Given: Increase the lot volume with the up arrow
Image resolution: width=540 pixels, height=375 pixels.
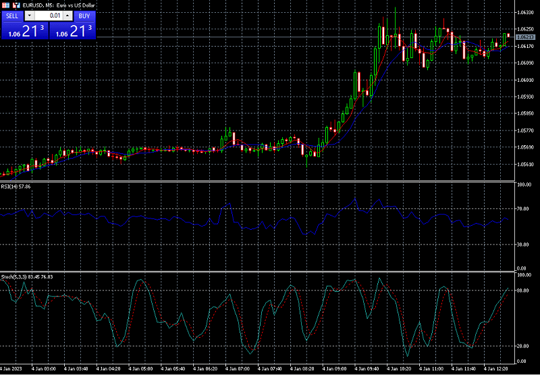Looking at the screenshot, I should (x=68, y=16).
